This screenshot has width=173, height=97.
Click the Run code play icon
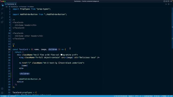pos(166,4)
